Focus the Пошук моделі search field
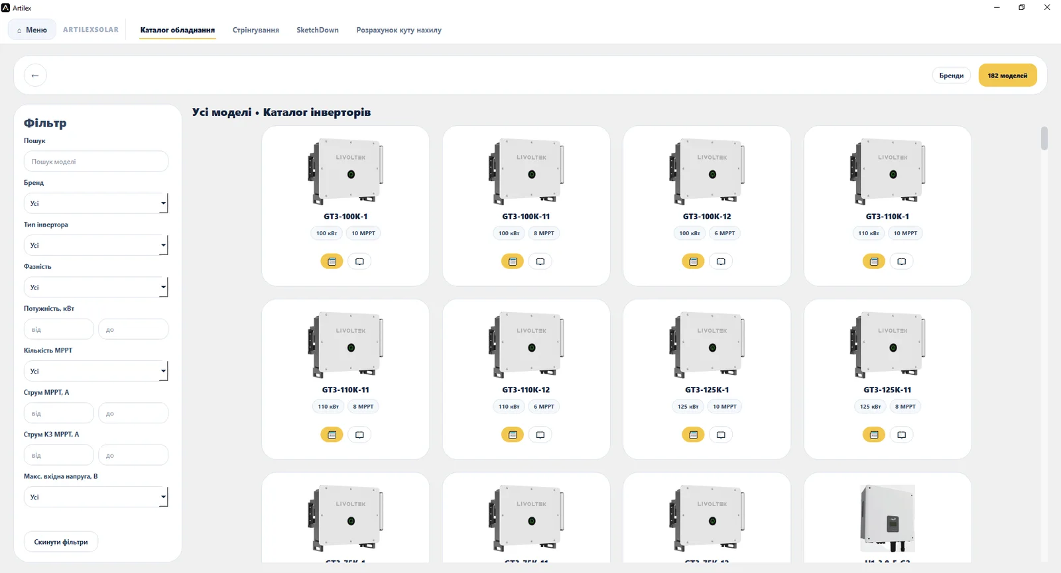The width and height of the screenshot is (1061, 573). coord(96,162)
